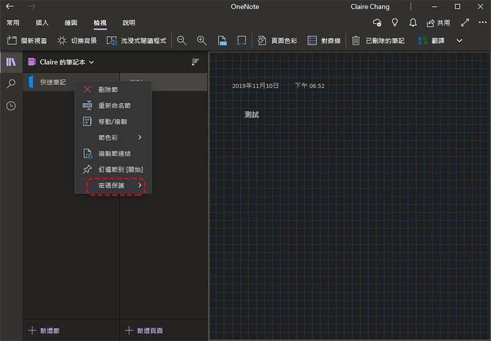Click the page time 下午 06:52
Image resolution: width=491 pixels, height=341 pixels.
click(x=309, y=86)
